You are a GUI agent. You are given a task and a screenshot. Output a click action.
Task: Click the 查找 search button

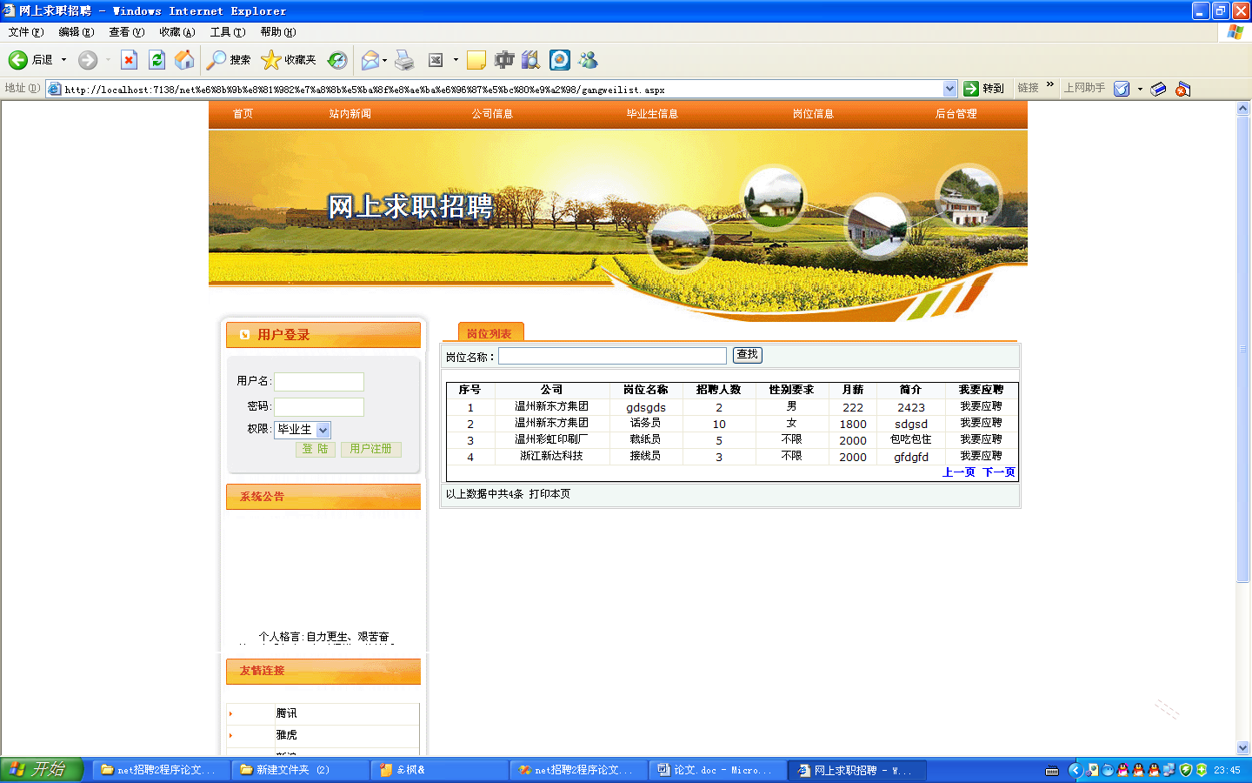[746, 355]
